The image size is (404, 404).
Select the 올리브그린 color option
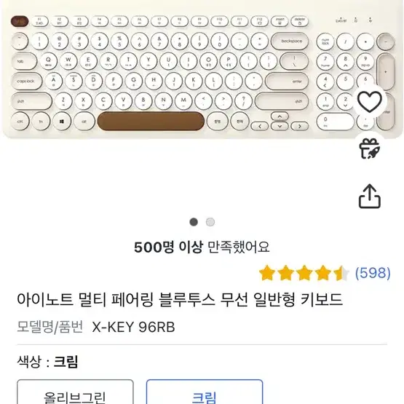pos(75,392)
